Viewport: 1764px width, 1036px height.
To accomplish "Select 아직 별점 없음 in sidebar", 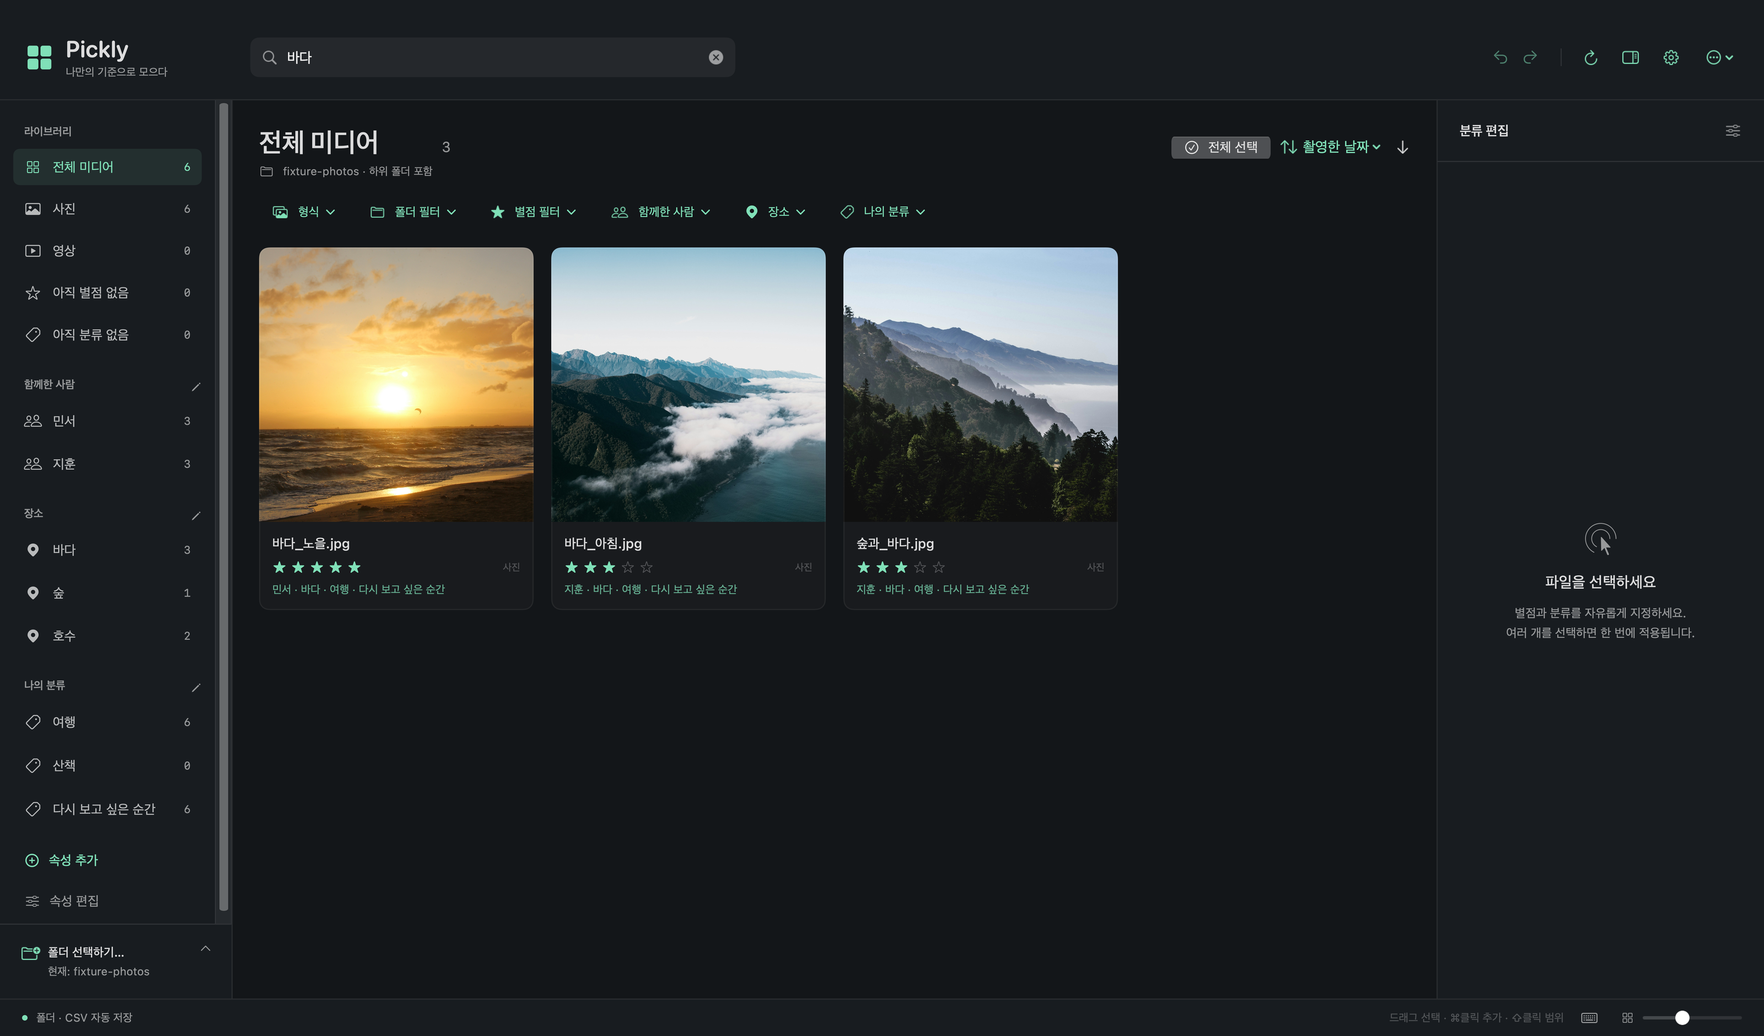I will tap(107, 293).
